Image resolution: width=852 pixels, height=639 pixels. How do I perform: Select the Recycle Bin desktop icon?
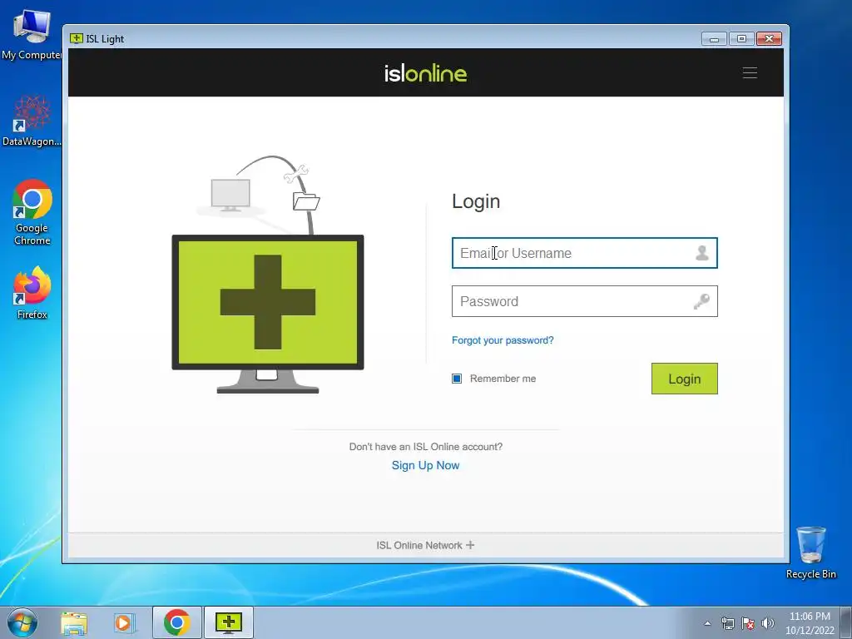(x=810, y=552)
